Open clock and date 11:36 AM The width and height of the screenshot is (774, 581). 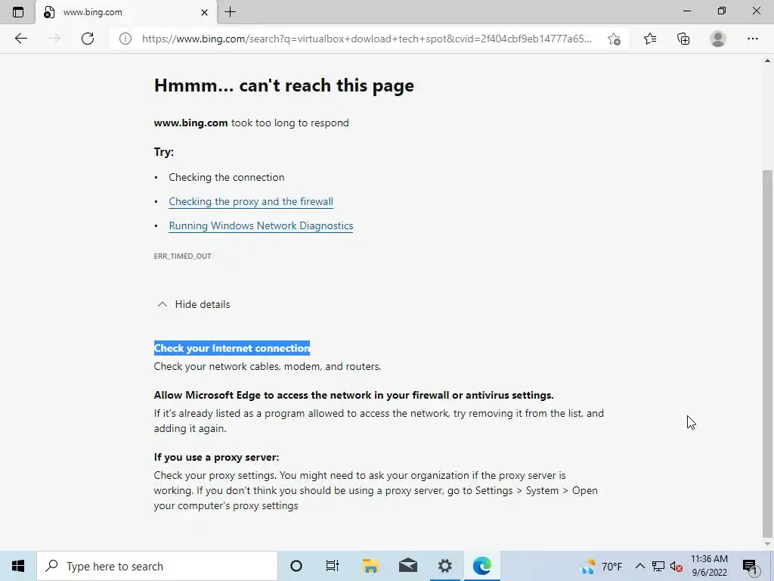point(709,566)
